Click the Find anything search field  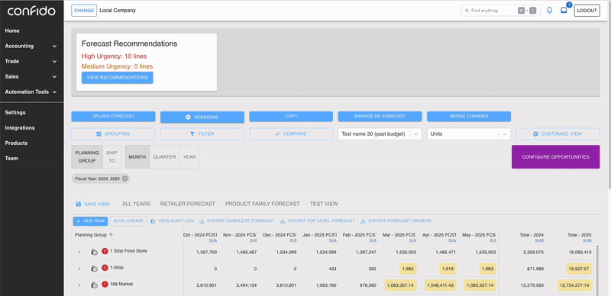coord(500,11)
